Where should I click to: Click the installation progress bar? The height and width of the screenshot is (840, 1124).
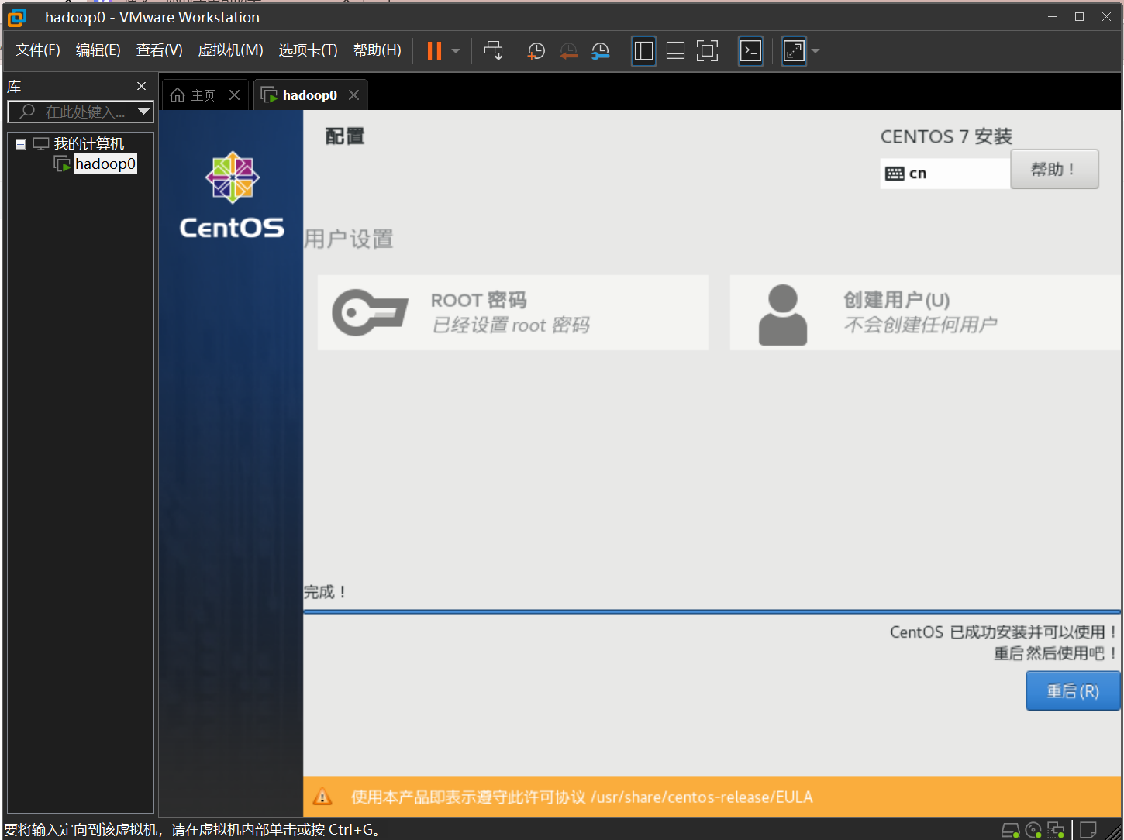tap(712, 611)
